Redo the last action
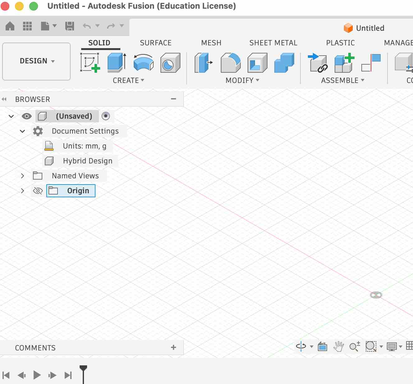 (x=111, y=26)
